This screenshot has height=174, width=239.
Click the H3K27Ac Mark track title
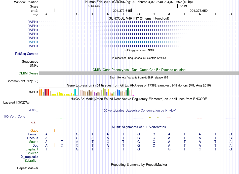click(139, 99)
